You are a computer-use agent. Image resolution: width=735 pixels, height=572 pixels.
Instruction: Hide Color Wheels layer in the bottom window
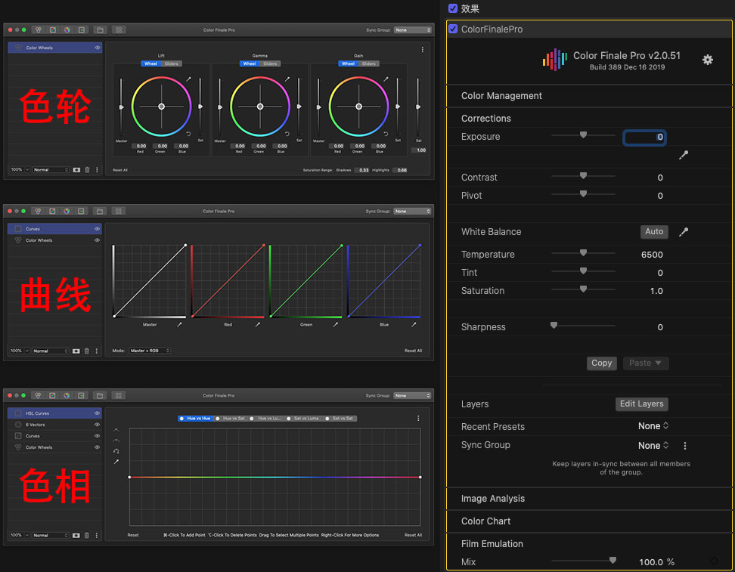pyautogui.click(x=97, y=447)
